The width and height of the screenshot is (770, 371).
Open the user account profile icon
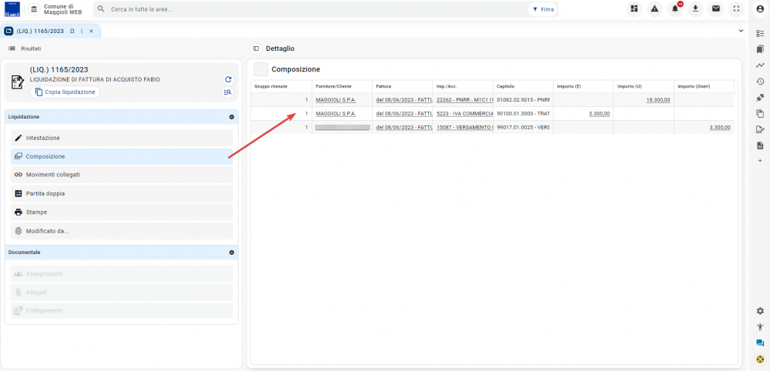(760, 8)
